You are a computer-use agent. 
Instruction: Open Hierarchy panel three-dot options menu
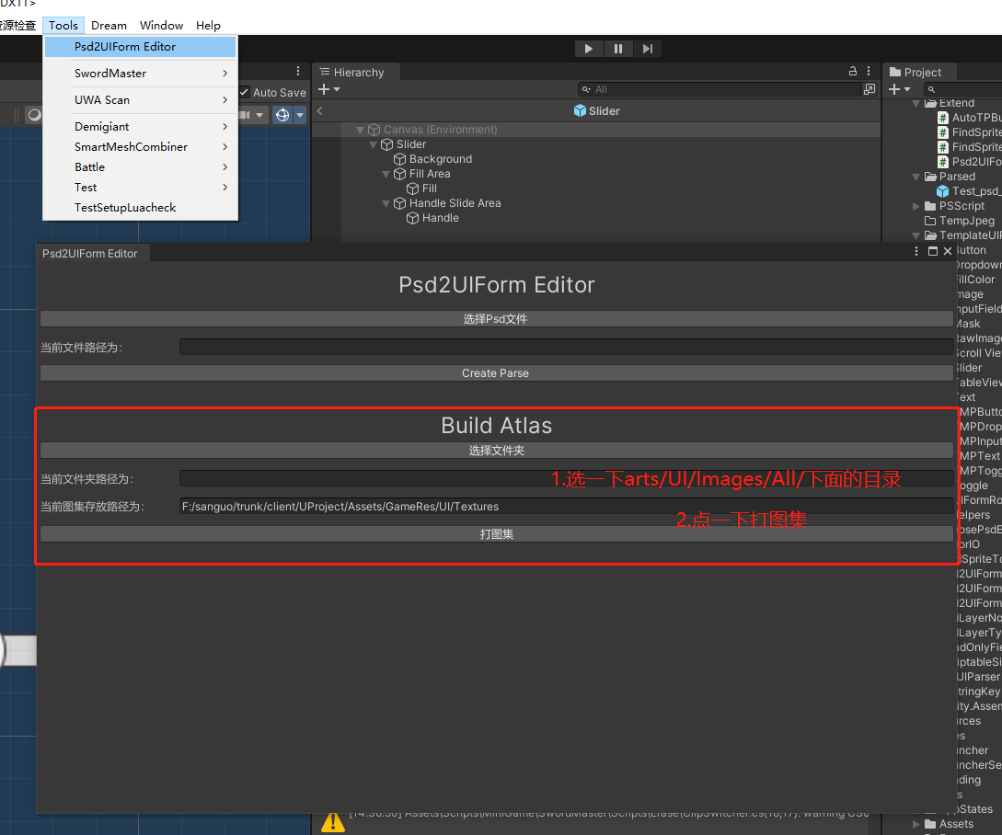(869, 72)
